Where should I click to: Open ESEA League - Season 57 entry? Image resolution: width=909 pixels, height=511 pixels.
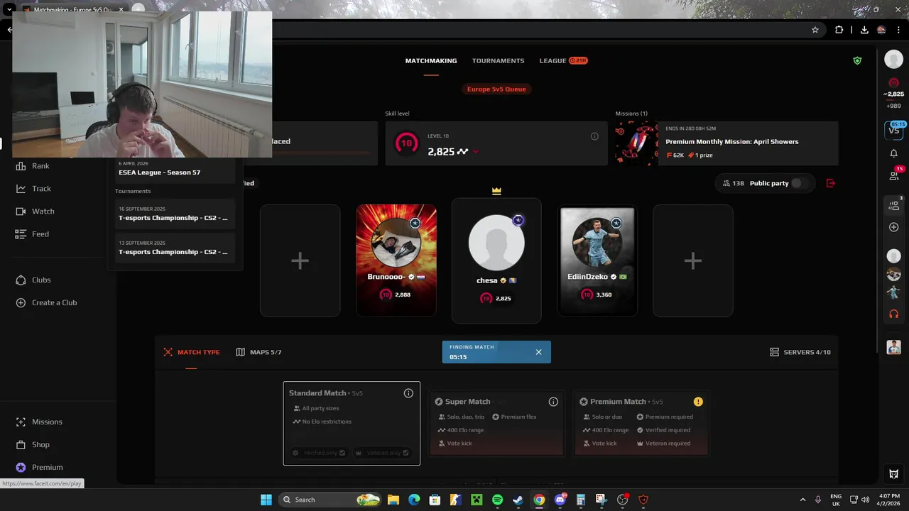[x=175, y=168]
